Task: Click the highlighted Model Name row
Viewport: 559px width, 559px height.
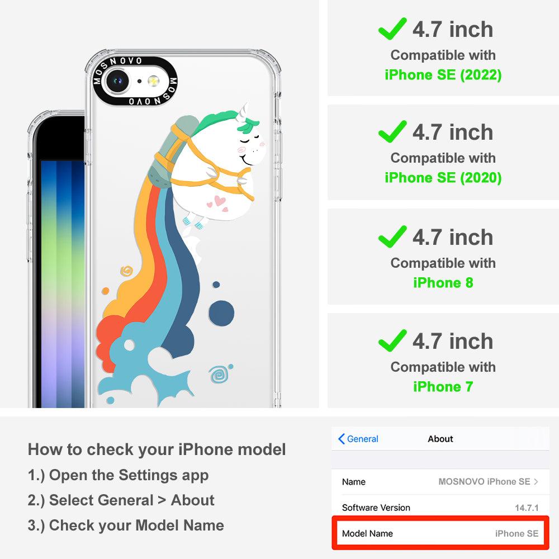Action: click(440, 533)
